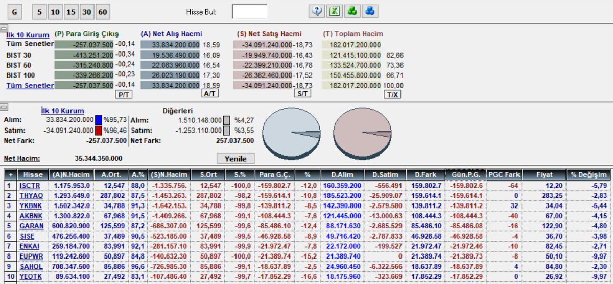Image resolution: width=613 pixels, height=284 pixels.
Task: Select the 30 minute period button
Action: 87,11
